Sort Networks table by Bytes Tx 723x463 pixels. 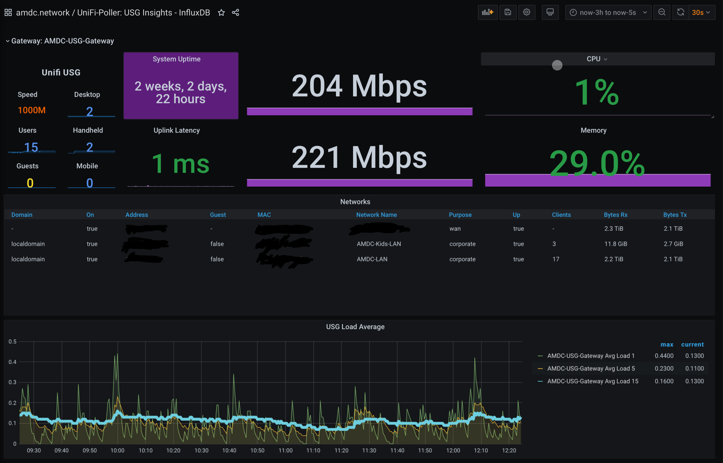coord(675,215)
